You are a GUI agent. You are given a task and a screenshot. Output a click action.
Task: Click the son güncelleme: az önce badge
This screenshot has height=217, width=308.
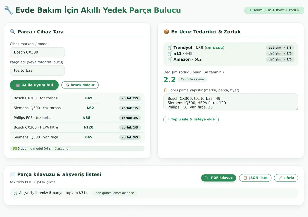[x=115, y=193]
